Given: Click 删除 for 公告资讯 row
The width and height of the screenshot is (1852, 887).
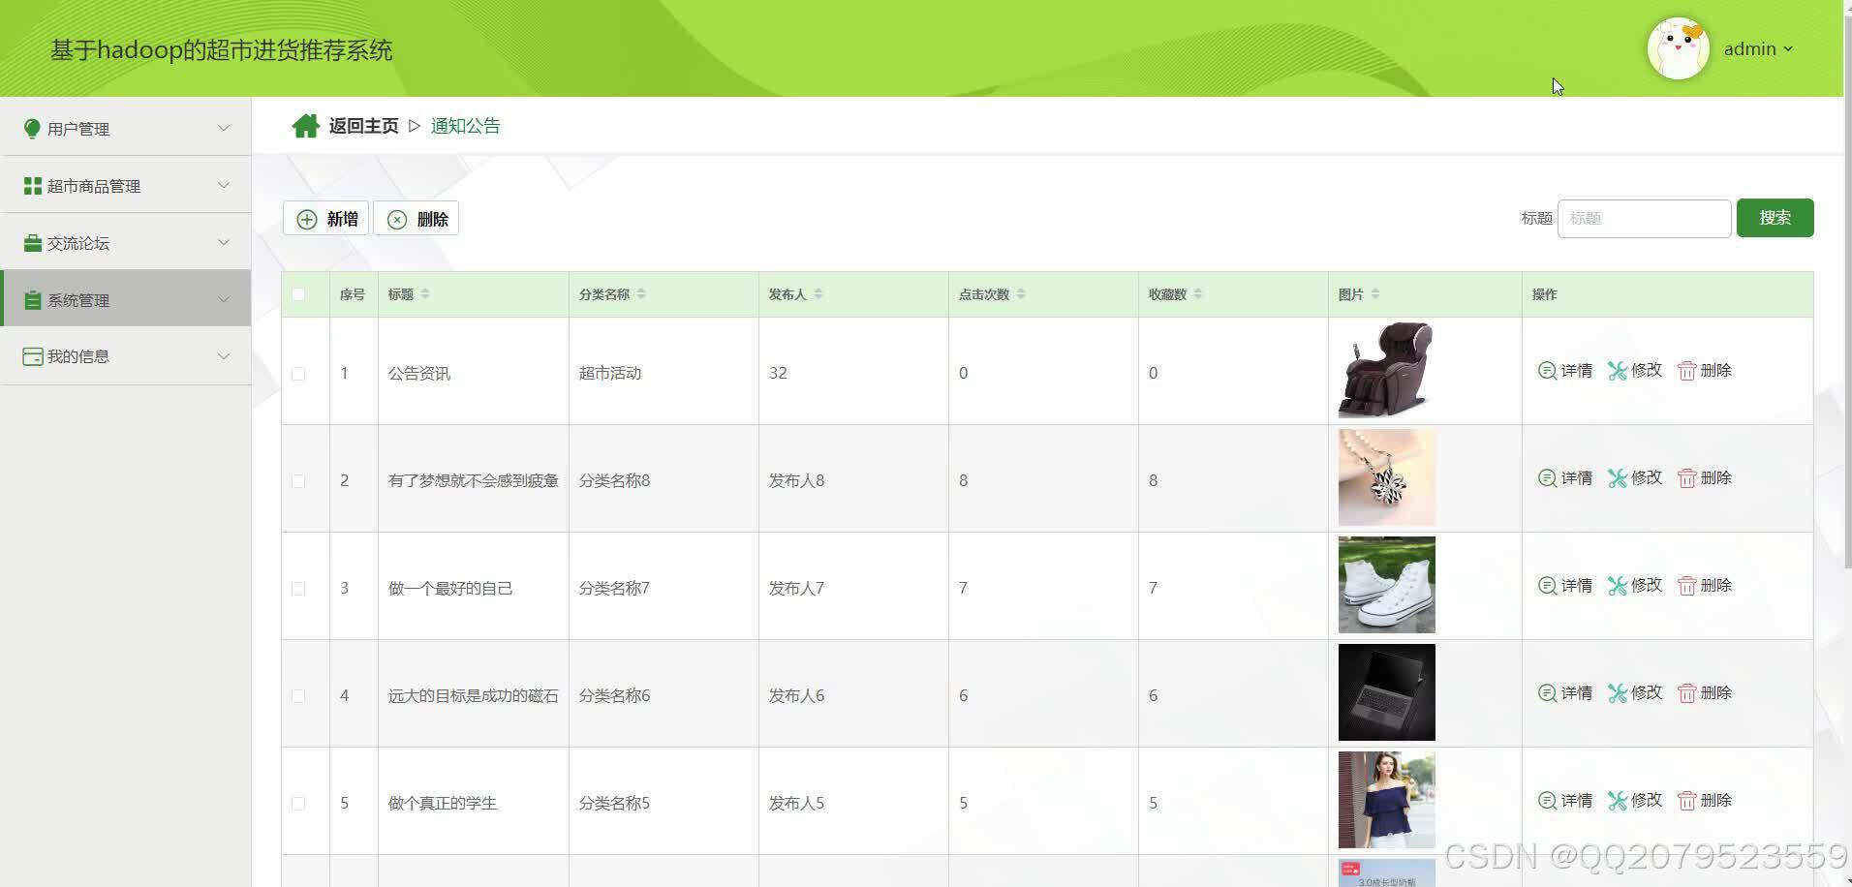Looking at the screenshot, I should click(x=1705, y=371).
